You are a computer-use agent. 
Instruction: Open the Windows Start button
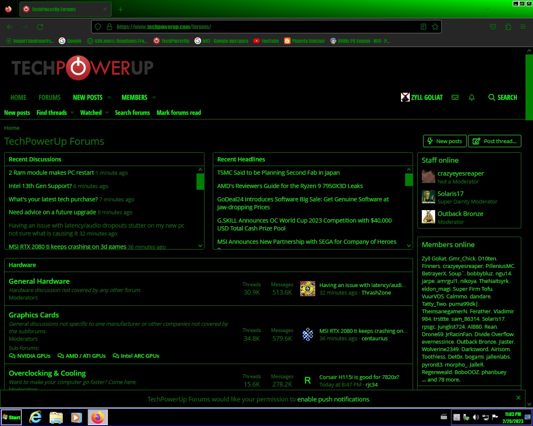11,417
